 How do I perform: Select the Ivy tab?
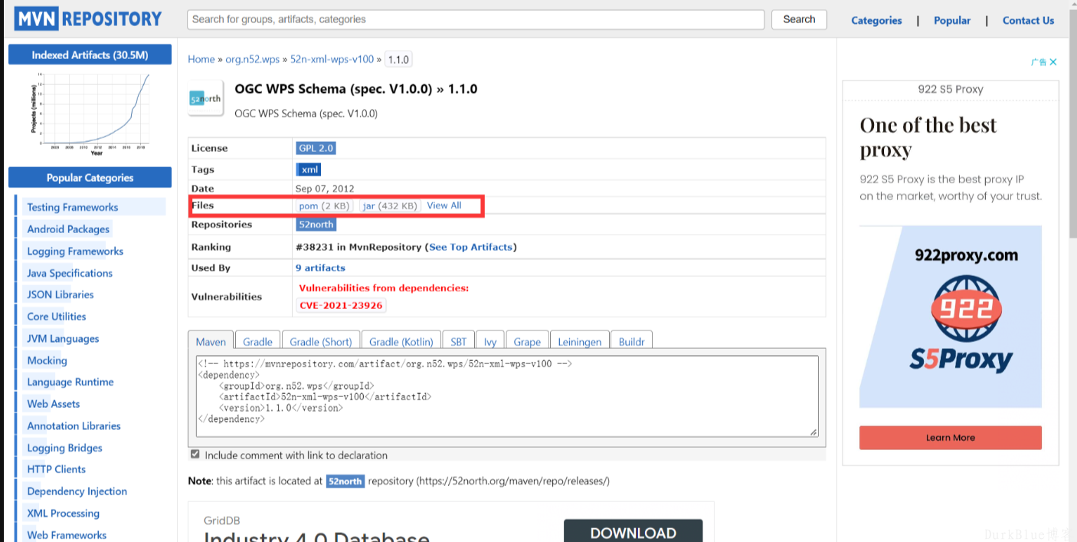coord(490,342)
